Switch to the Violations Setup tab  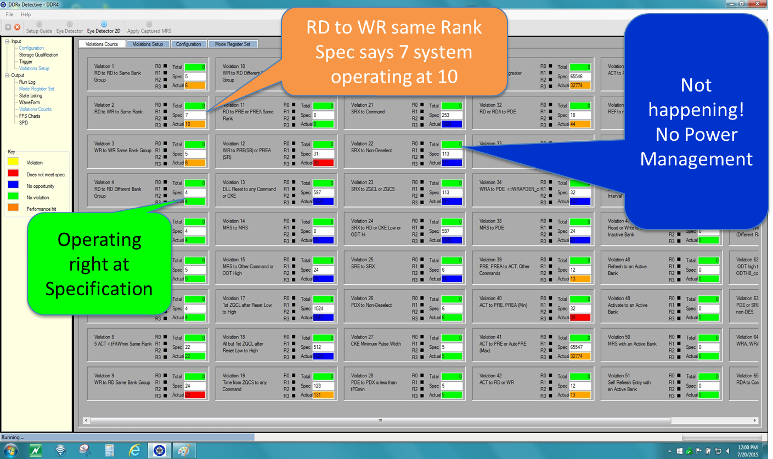click(148, 44)
